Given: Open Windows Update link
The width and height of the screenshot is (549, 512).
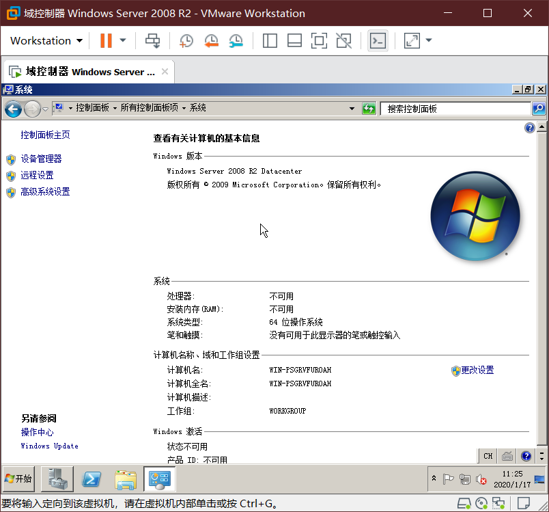Looking at the screenshot, I should click(x=49, y=446).
